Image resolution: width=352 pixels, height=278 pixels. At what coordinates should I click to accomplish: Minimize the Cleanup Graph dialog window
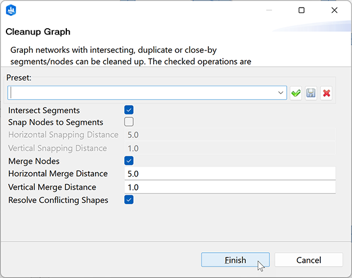268,10
